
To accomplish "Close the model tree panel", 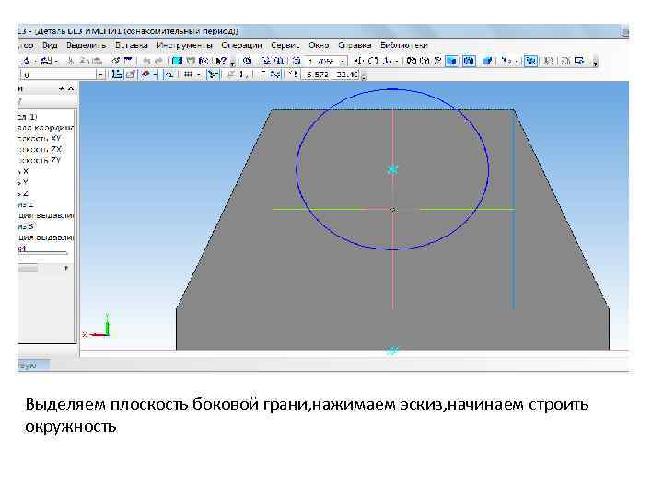I will point(71,88).
